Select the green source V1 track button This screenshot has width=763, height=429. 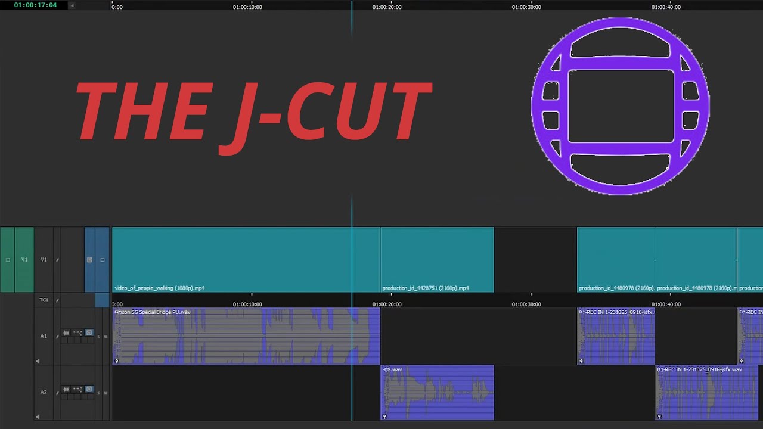(24, 260)
